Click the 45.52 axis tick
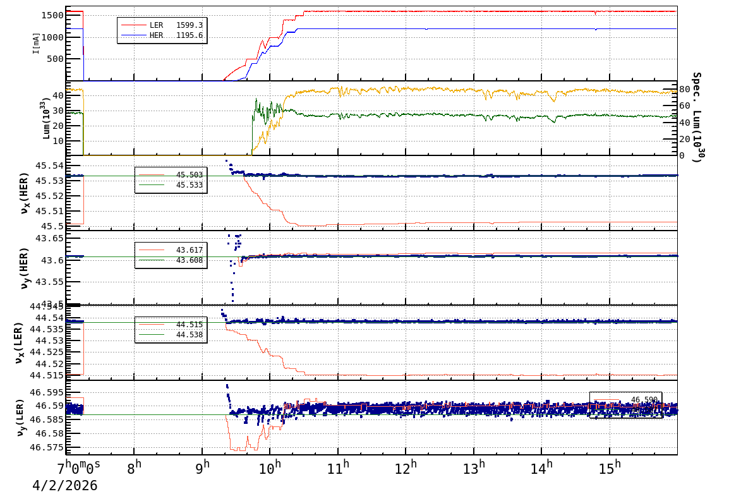The width and height of the screenshot is (729, 494). click(50, 196)
